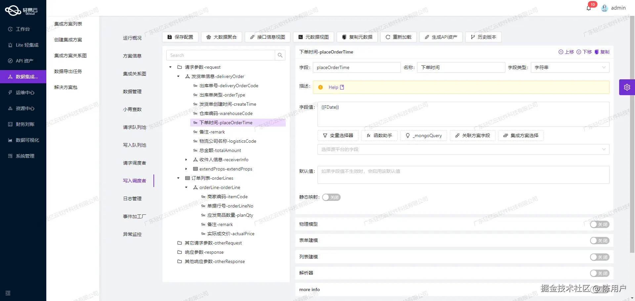Select 日志管理 from the scheme menu
Viewport: 635px width, 301px height.
coord(132,198)
